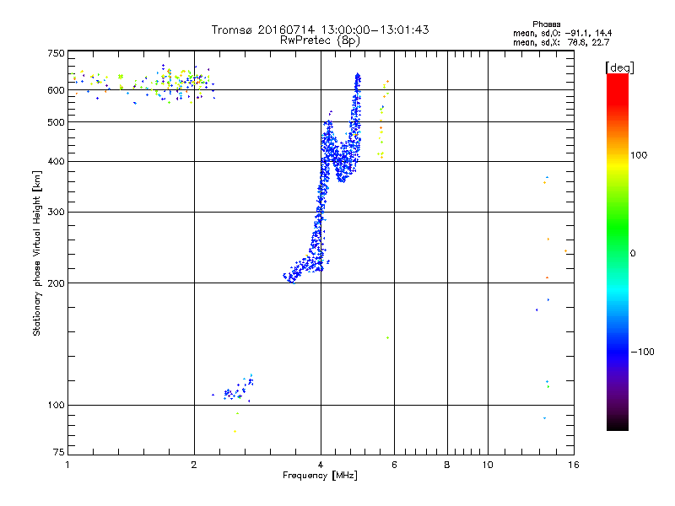The width and height of the screenshot is (675, 506).
Task: Click the 'mean, sd,O: -91.1, 14.4' text
Action: pyautogui.click(x=562, y=33)
